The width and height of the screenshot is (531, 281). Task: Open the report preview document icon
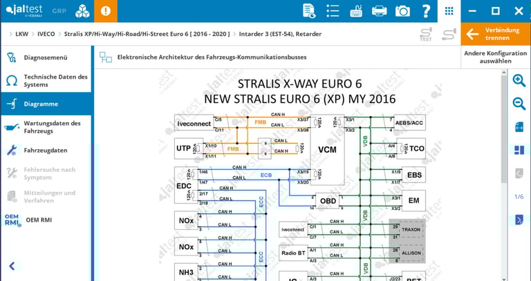coord(309,11)
